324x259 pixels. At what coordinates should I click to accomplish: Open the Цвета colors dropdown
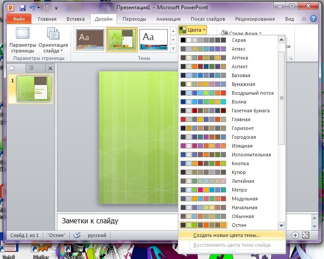point(192,30)
